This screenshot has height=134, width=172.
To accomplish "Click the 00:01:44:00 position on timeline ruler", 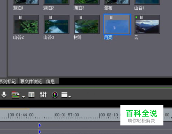I will (21, 115).
